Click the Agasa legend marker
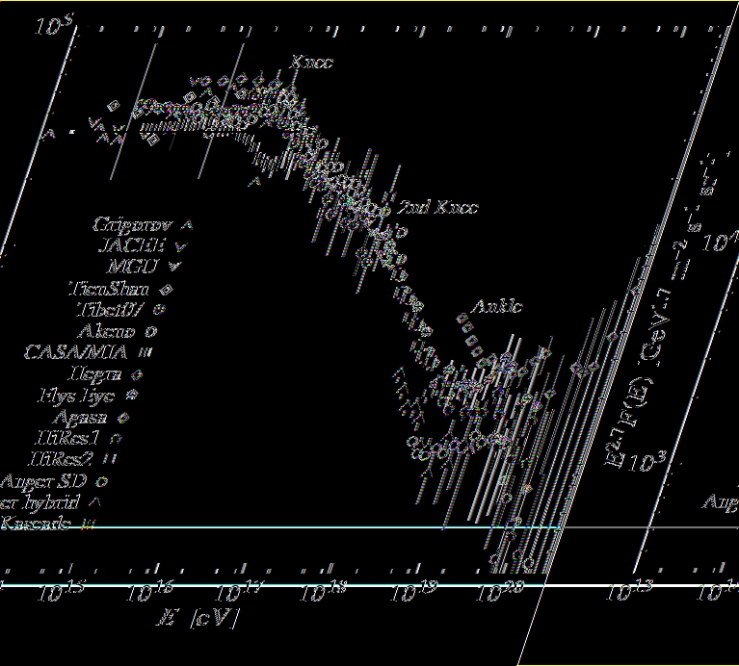The image size is (739, 666). (x=124, y=417)
